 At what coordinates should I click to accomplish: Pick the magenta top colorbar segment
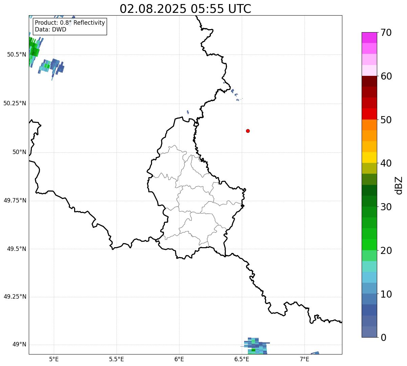(369, 38)
